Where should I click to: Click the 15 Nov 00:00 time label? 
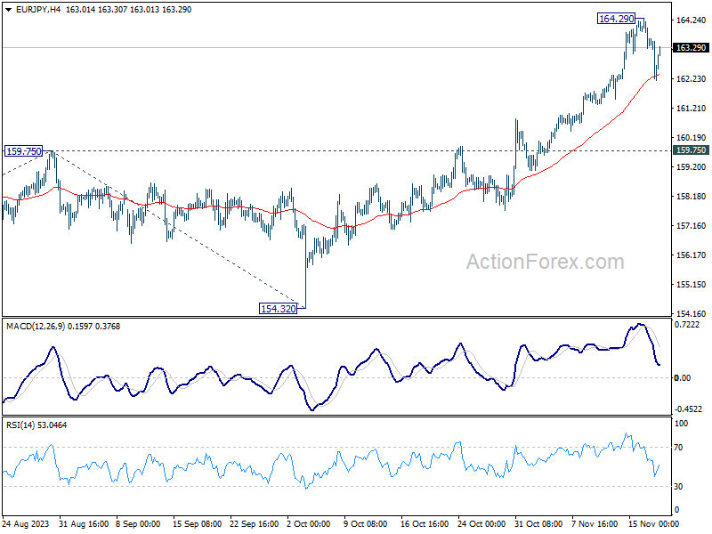tap(654, 524)
